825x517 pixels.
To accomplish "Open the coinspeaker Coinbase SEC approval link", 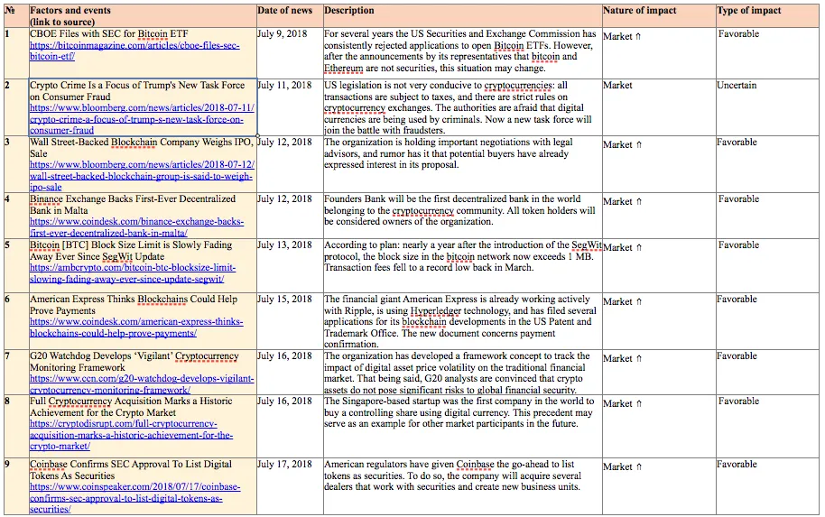I will (134, 498).
